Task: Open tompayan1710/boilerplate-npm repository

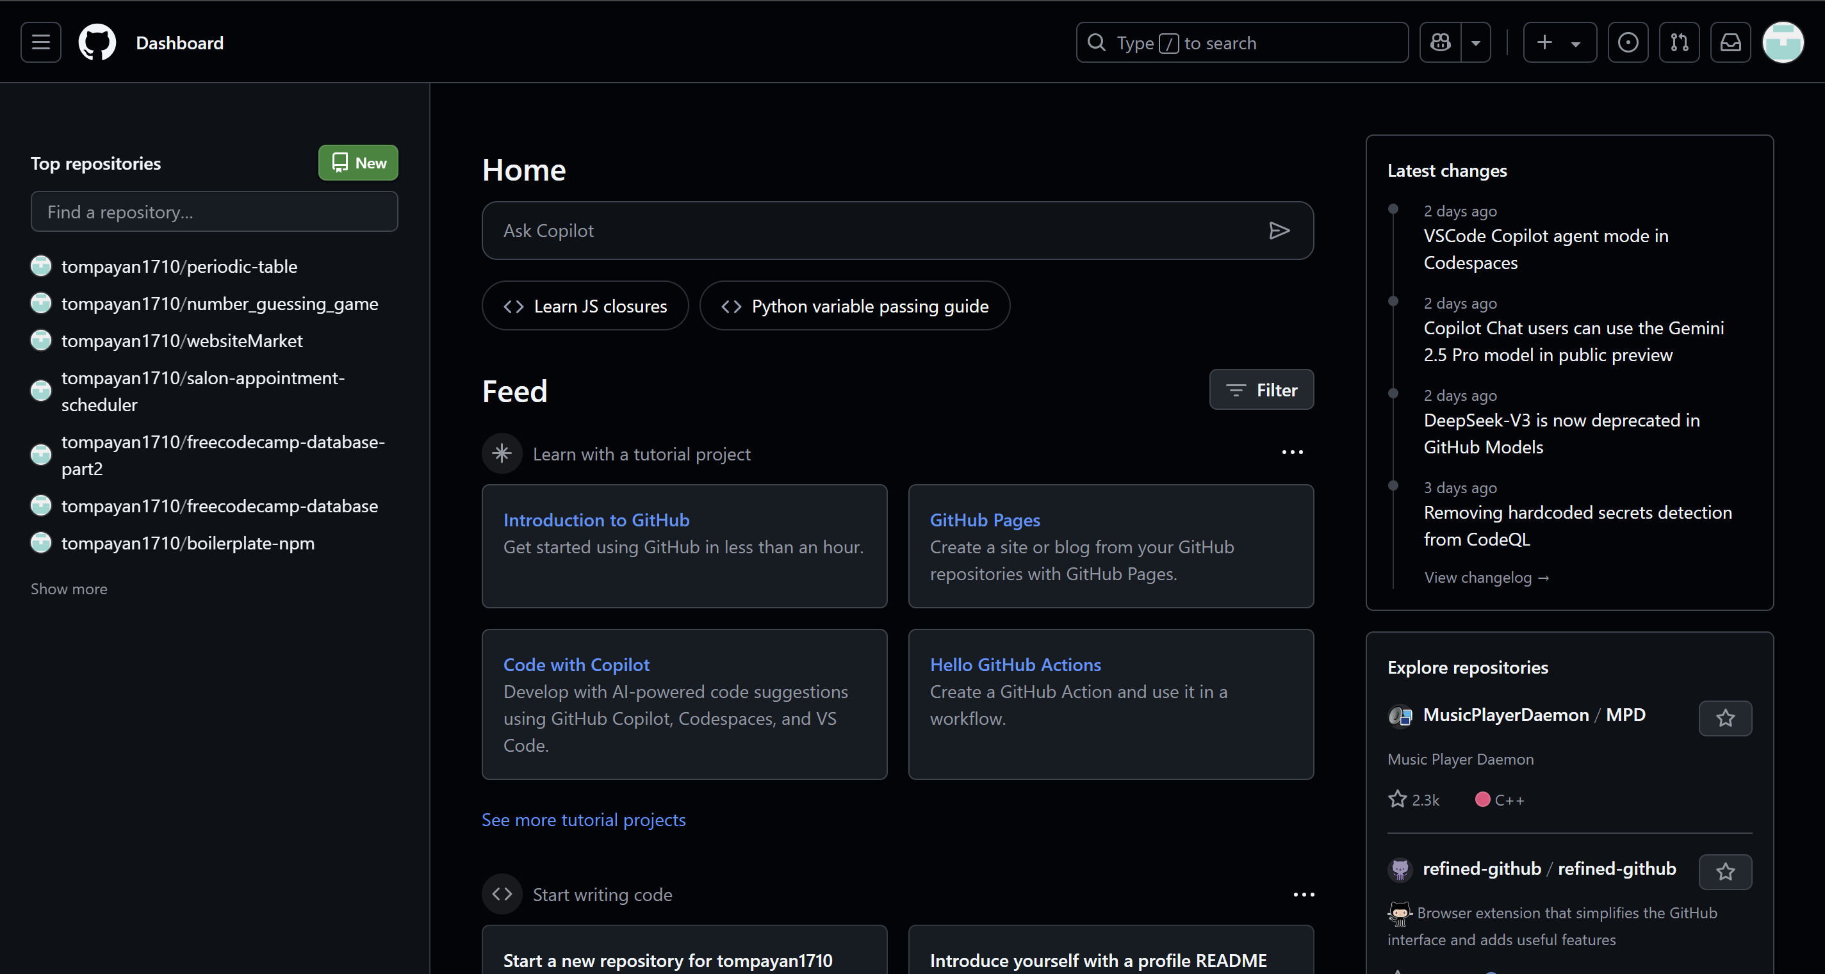Action: tap(188, 542)
